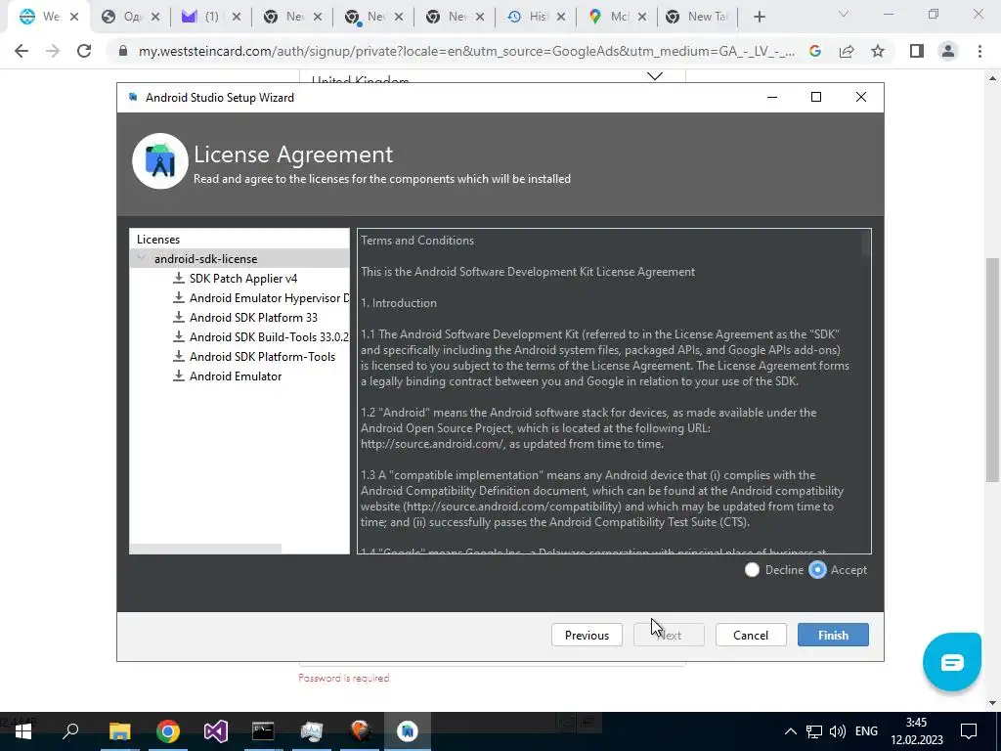Reload the page in Chrome
Viewport: 1001px width, 751px height.
(84, 51)
